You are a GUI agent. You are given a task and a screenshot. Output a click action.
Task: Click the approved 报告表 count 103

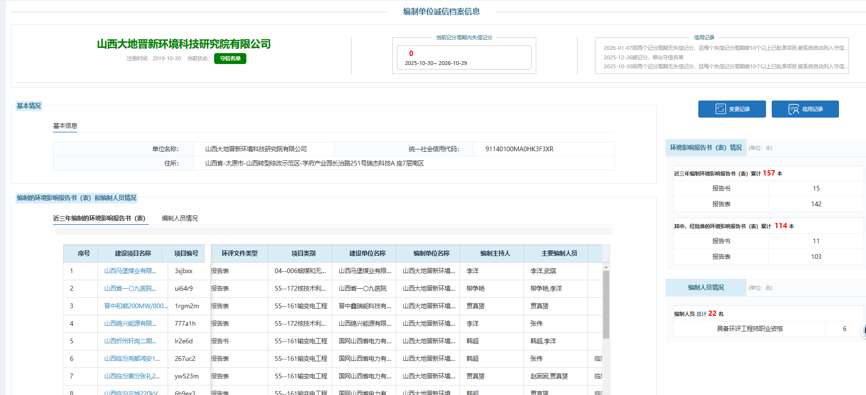point(816,257)
